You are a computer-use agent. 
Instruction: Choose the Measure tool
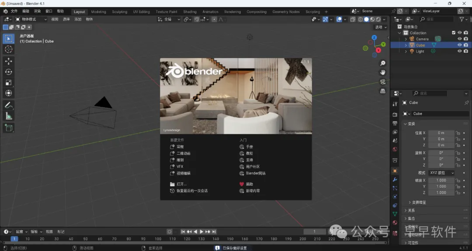[8, 116]
